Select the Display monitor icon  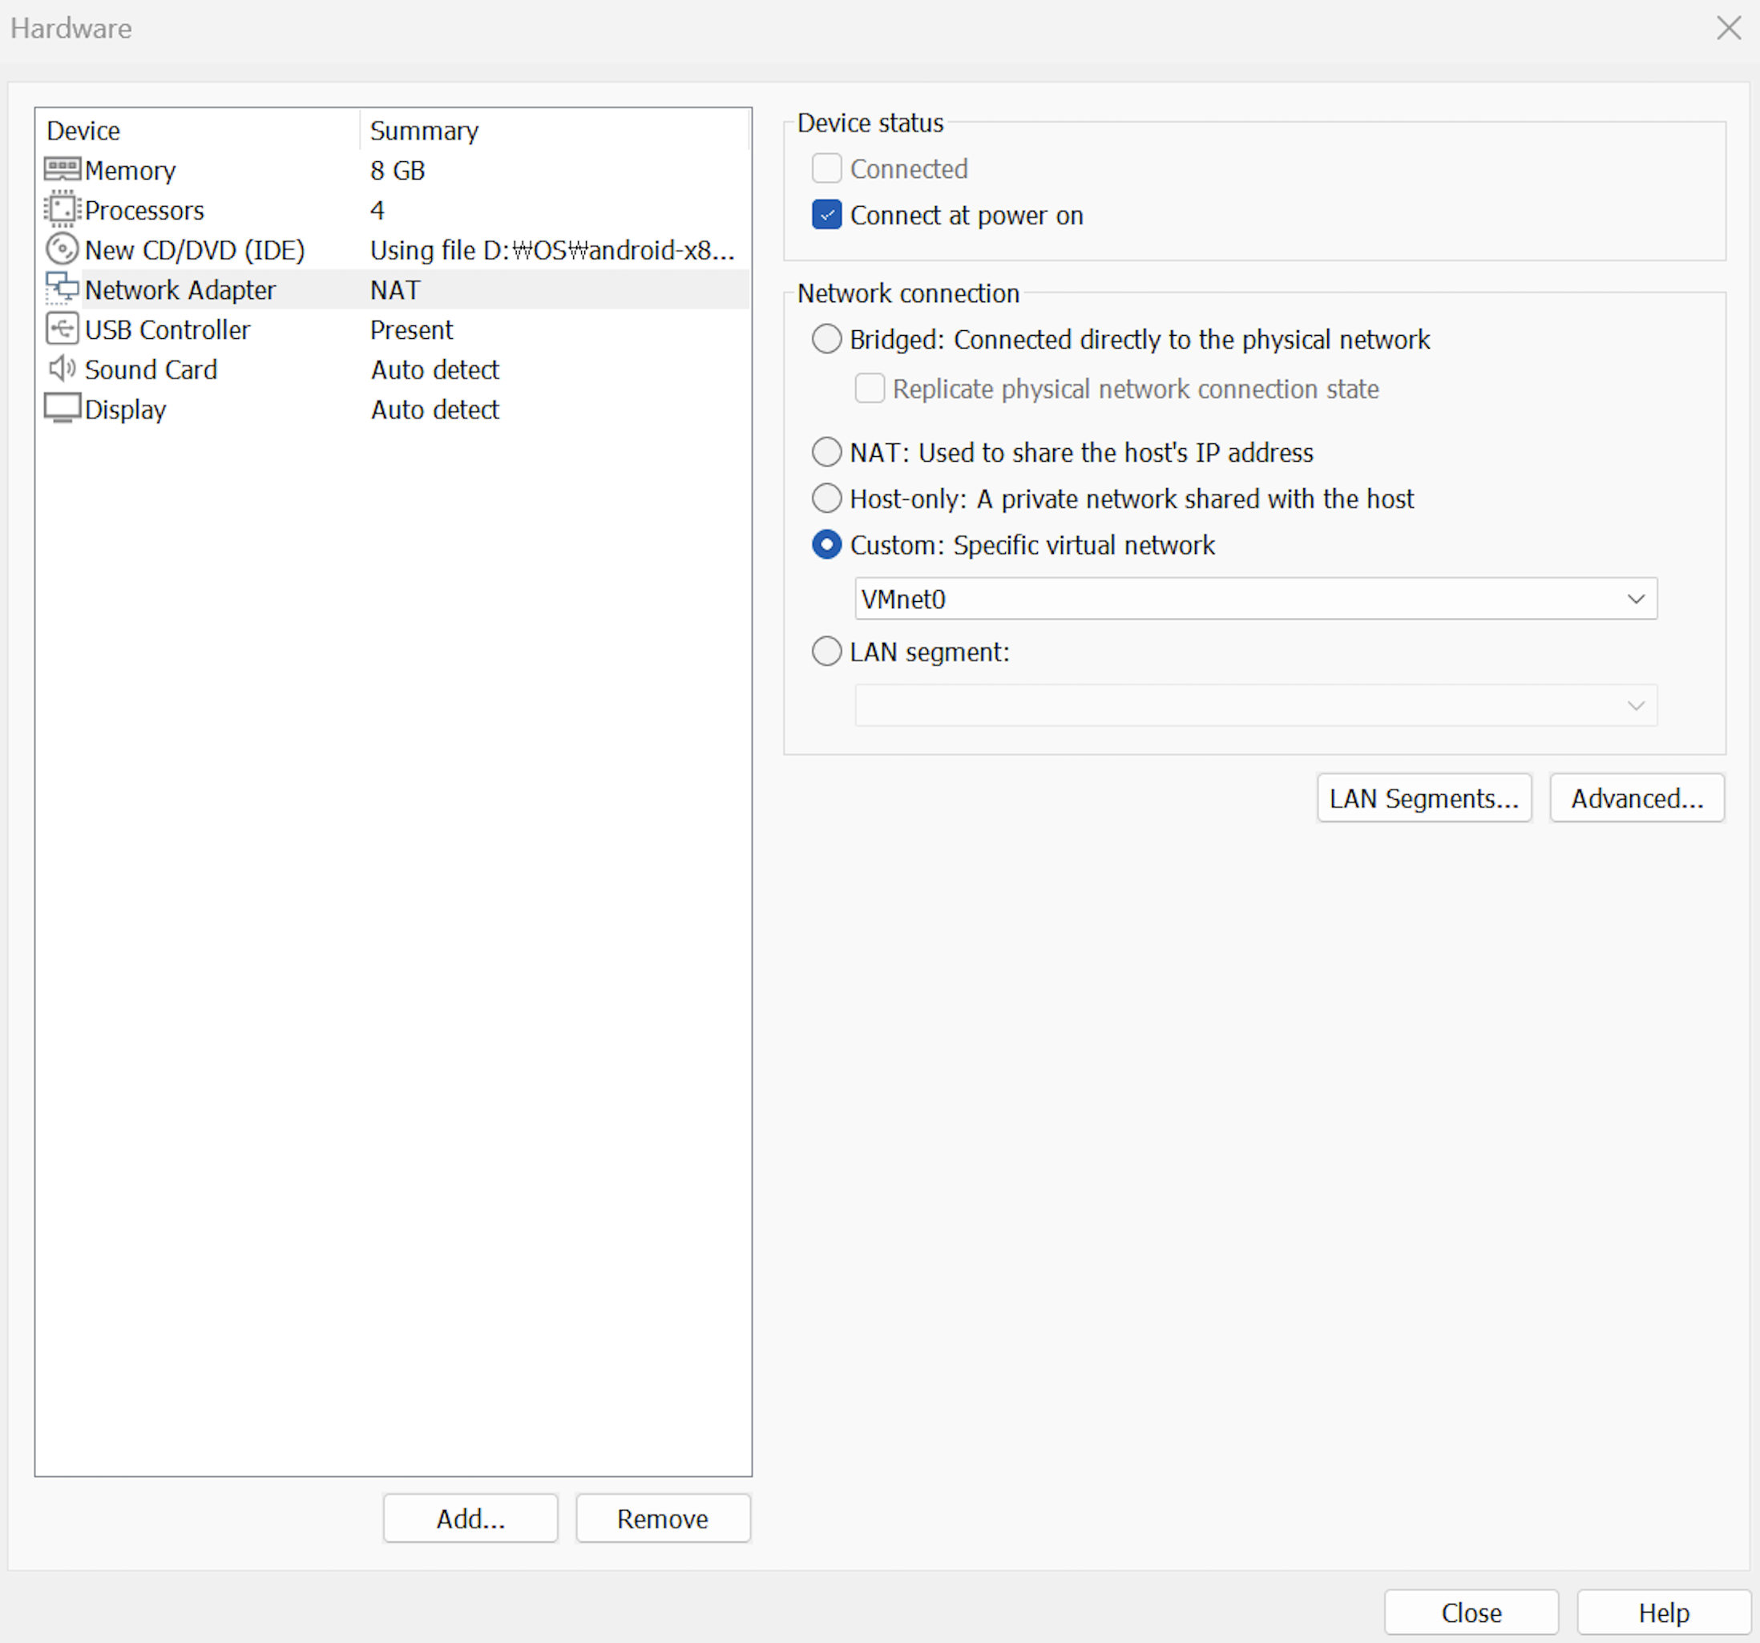[61, 409]
